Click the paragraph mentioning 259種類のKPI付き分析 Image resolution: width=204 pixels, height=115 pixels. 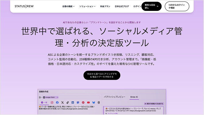102,59
